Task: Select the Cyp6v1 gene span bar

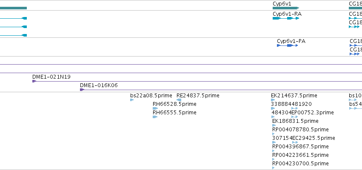Action: (286, 8)
